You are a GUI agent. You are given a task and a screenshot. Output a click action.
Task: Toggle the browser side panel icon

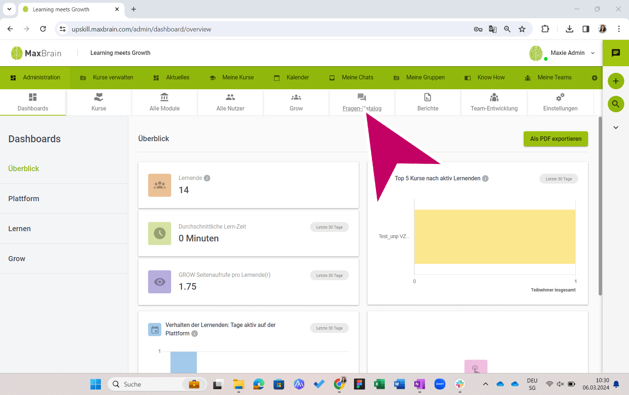click(586, 29)
